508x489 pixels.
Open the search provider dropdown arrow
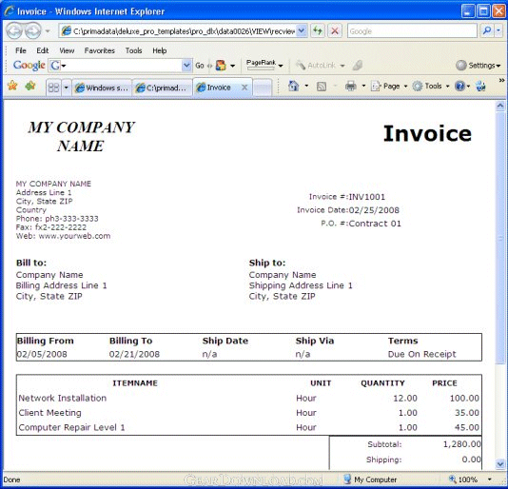(498, 30)
